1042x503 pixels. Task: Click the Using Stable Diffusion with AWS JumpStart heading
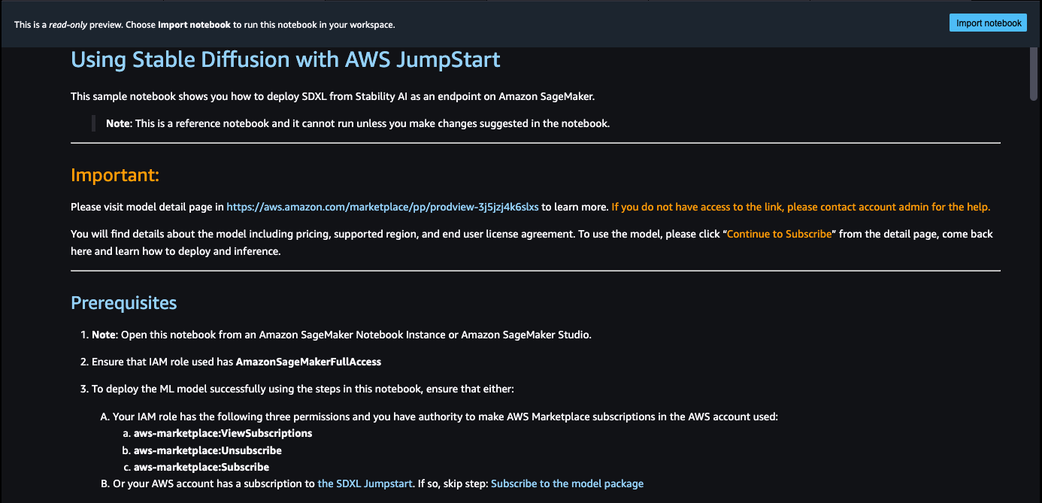pos(285,59)
